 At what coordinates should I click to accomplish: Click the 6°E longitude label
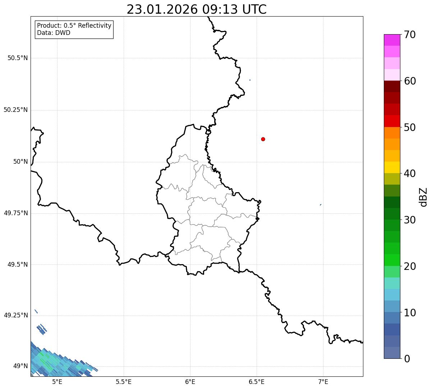tap(190, 382)
